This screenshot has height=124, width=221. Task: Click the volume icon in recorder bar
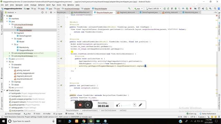click(x=118, y=105)
